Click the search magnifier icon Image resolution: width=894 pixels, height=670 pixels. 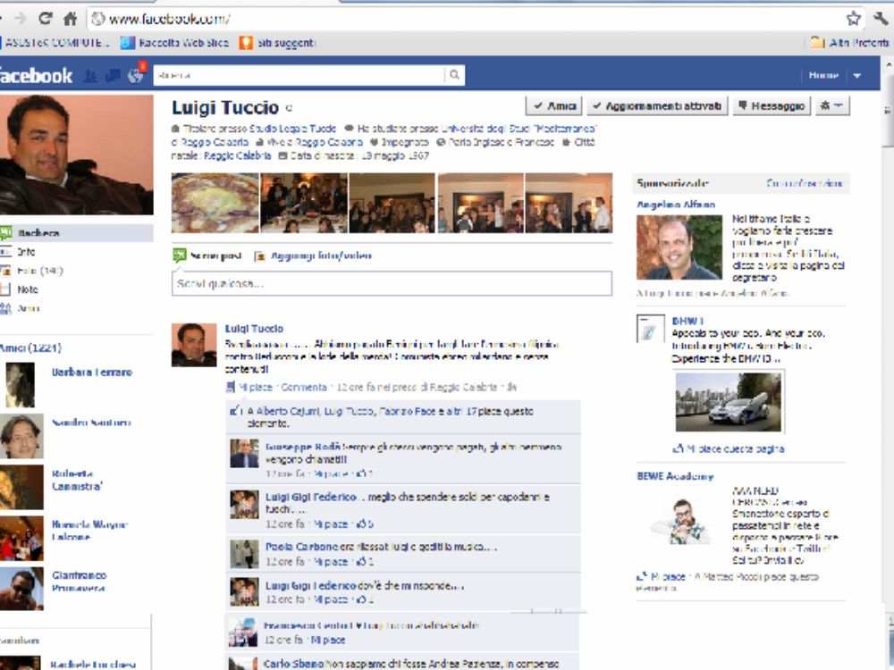pos(455,76)
